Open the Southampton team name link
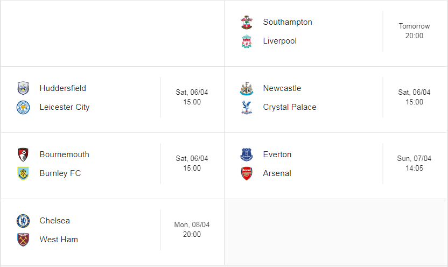Viewport: 448px width, 267px height. point(288,22)
